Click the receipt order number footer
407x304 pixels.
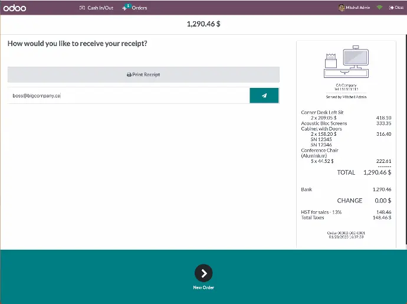point(346,233)
